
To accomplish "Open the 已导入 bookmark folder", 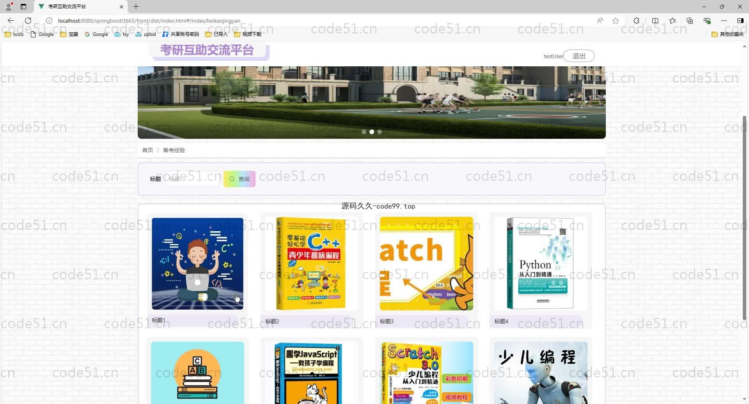I will coord(217,34).
